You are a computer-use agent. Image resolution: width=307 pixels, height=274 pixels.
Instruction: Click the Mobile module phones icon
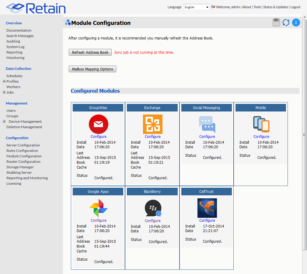(261, 124)
